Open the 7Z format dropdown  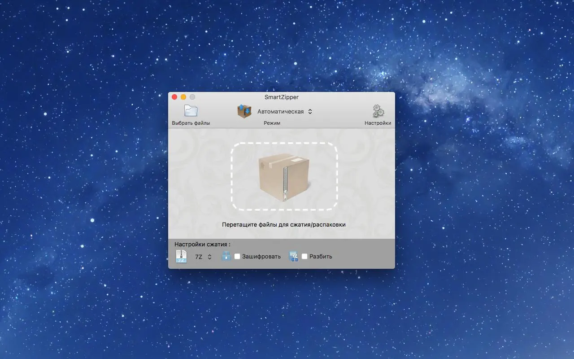pyautogui.click(x=204, y=257)
